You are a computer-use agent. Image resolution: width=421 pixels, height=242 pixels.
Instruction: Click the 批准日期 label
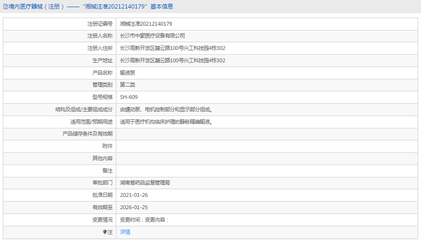pos(103,195)
